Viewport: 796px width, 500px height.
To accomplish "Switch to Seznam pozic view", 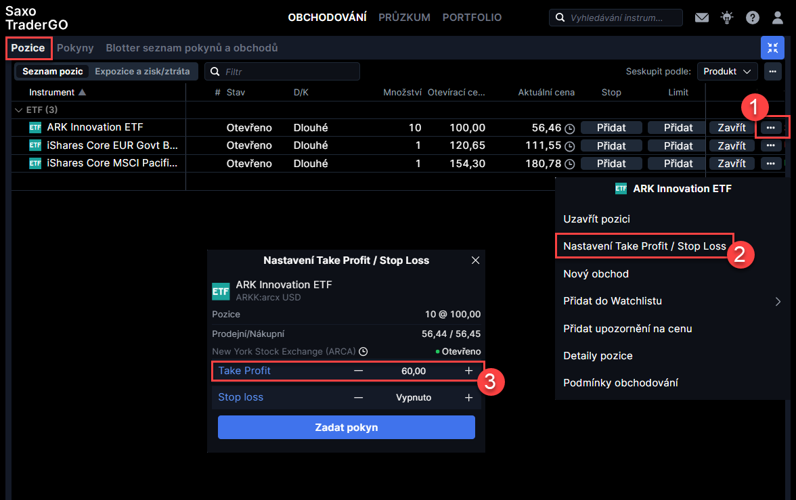I will (x=52, y=72).
